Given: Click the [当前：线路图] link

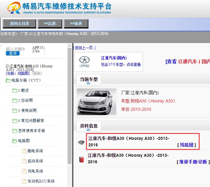Looking at the screenshot, I should point(18,73).
